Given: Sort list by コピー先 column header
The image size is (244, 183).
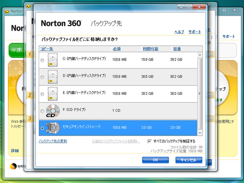Looking at the screenshot, I should pos(47,49).
